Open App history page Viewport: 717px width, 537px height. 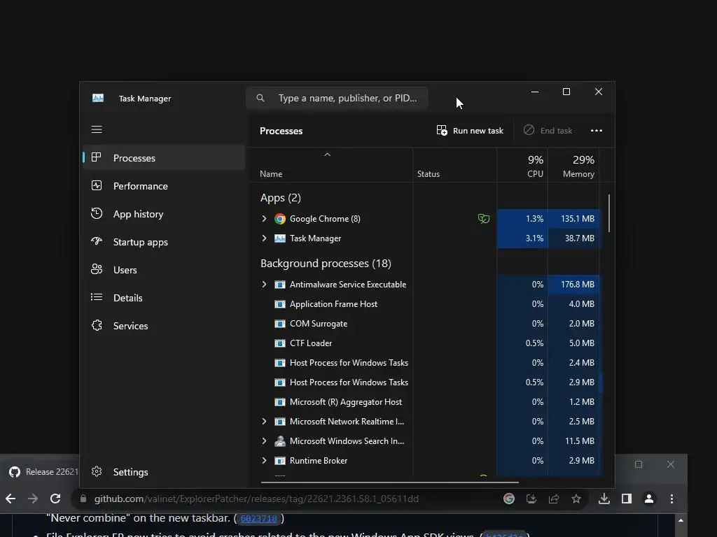164,214
